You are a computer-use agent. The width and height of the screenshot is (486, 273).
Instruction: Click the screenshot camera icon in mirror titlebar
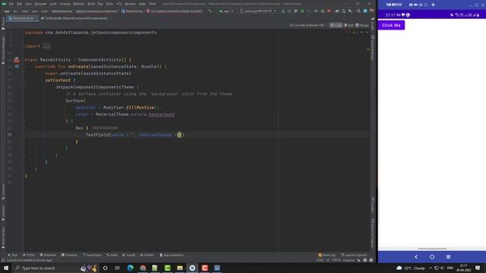coord(411,5)
